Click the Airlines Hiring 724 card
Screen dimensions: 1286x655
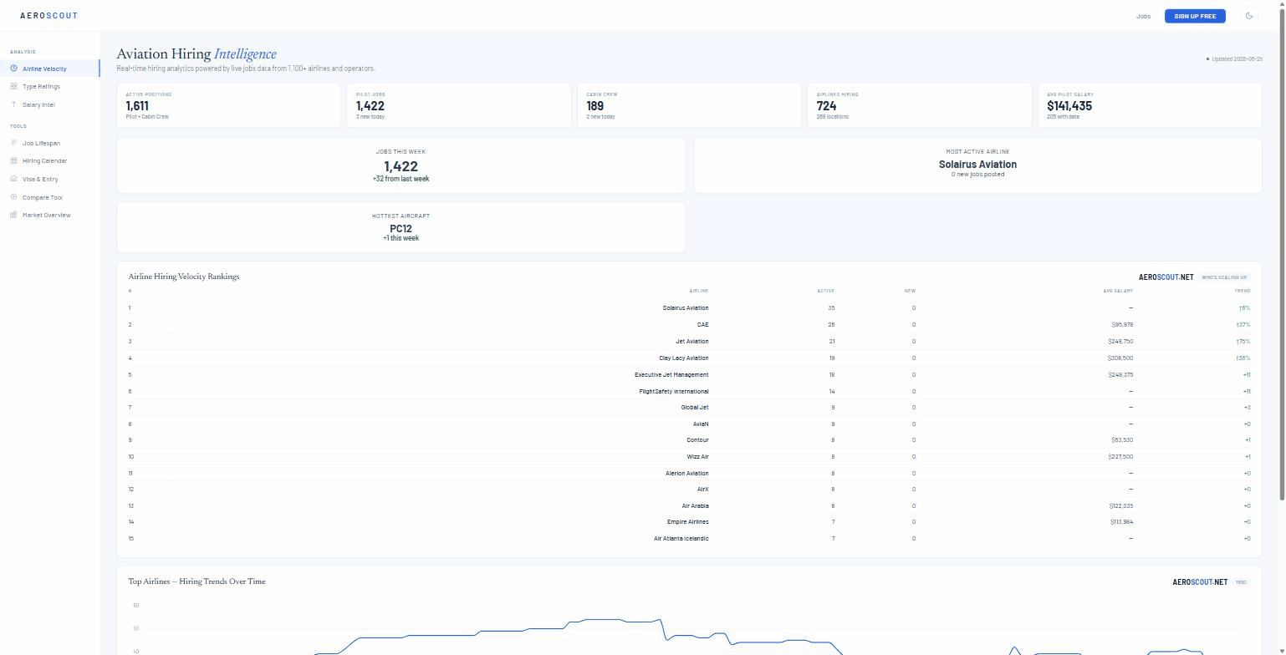[920, 105]
